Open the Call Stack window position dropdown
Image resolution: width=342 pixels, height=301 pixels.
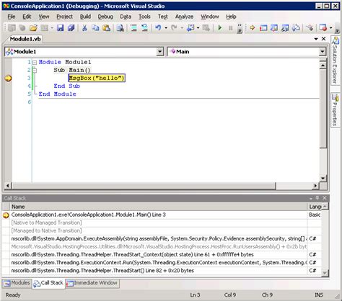pos(311,198)
